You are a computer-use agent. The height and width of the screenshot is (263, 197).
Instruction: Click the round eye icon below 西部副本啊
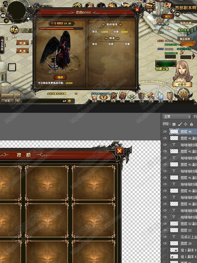point(177,14)
